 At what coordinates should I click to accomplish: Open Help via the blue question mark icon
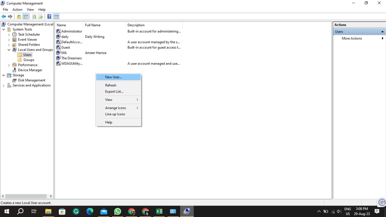point(49,16)
